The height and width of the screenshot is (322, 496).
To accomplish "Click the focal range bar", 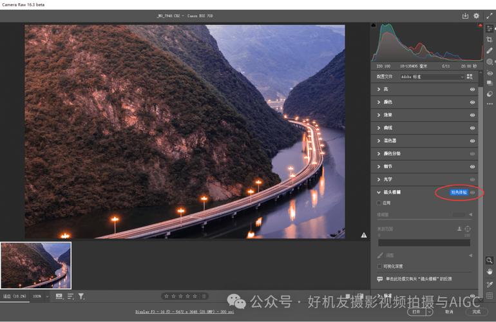I will pyautogui.click(x=424, y=243).
